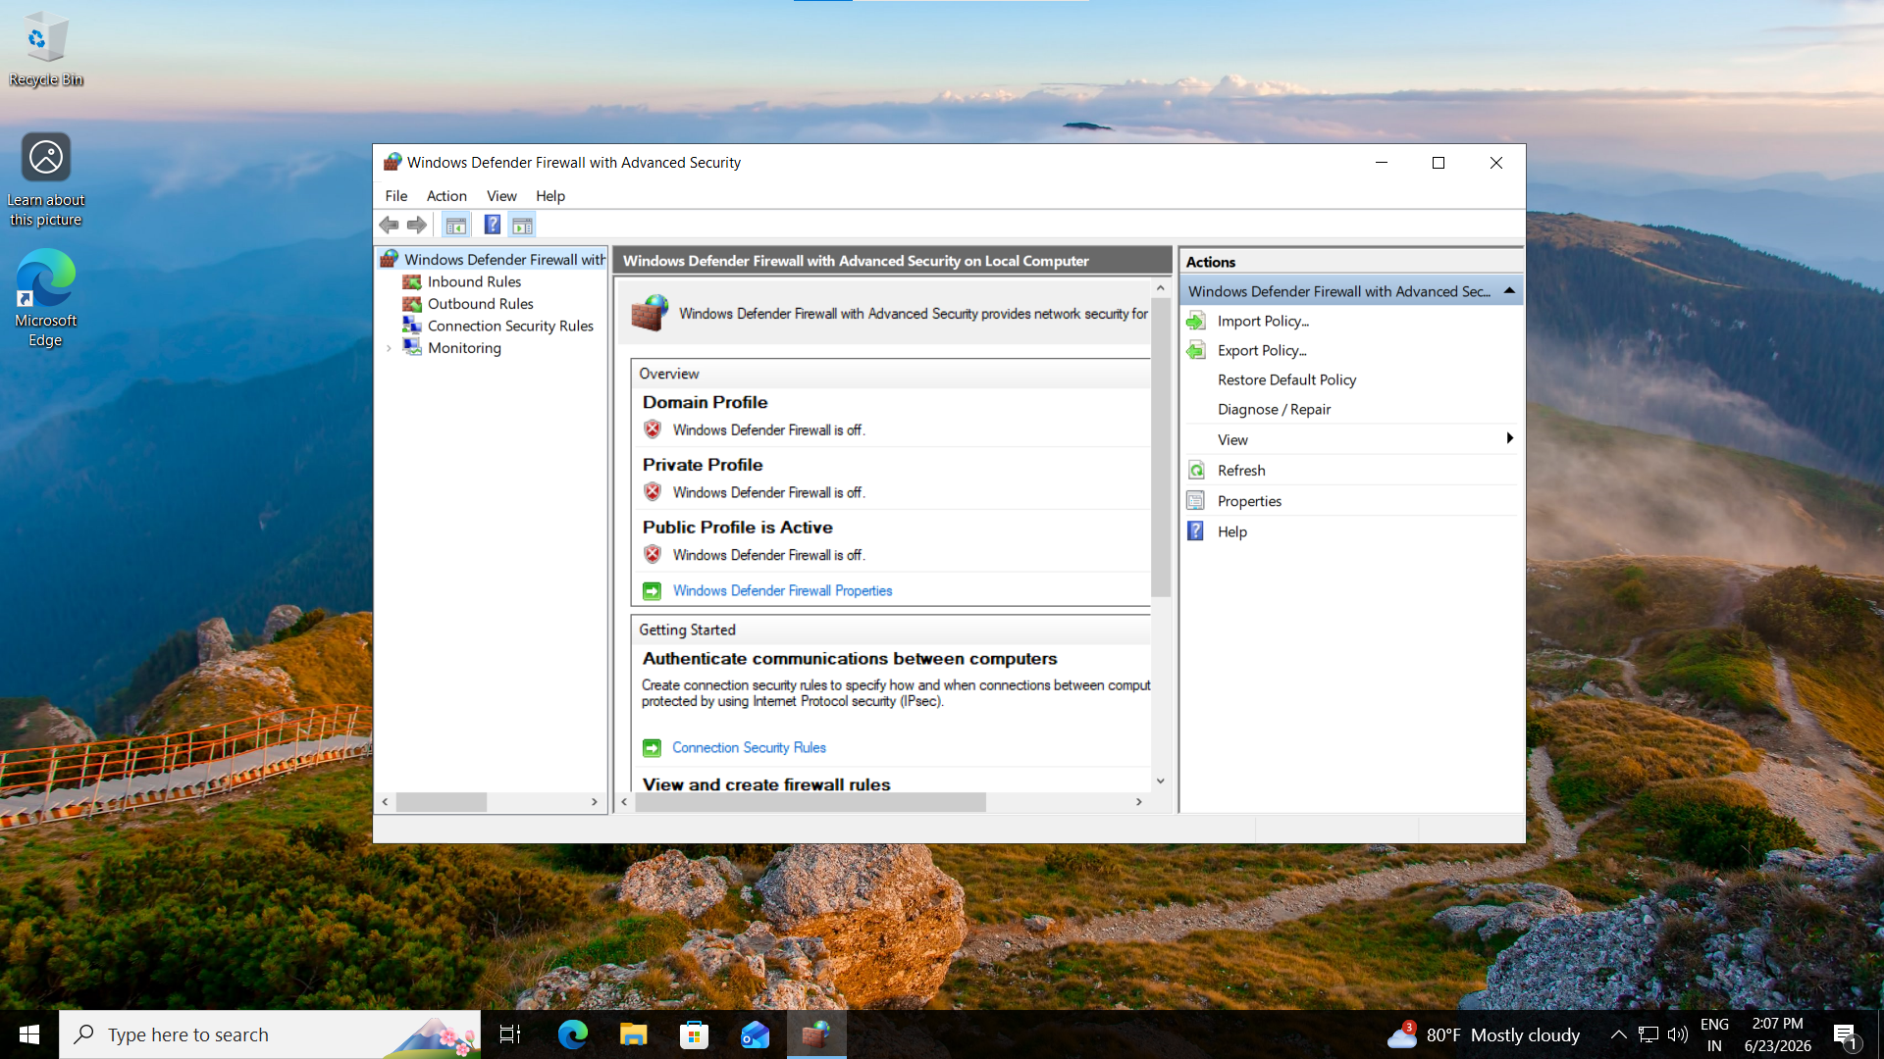The image size is (1884, 1059).
Task: Open the weather widget showing Mostly cloudy
Action: coord(1484,1034)
